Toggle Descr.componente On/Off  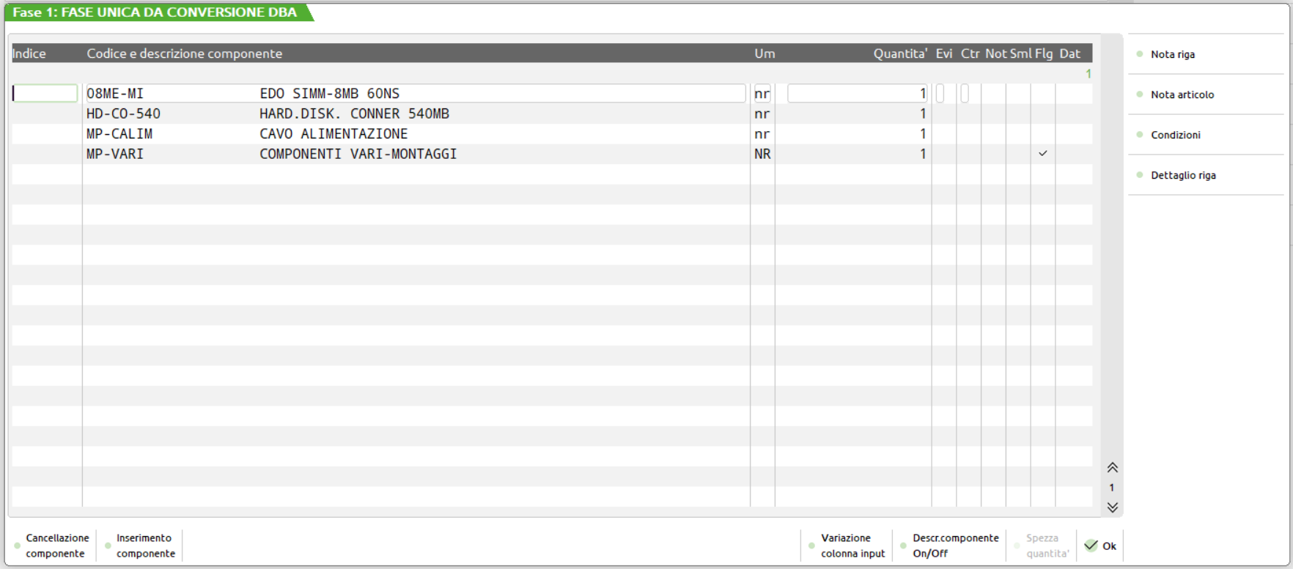coord(954,546)
